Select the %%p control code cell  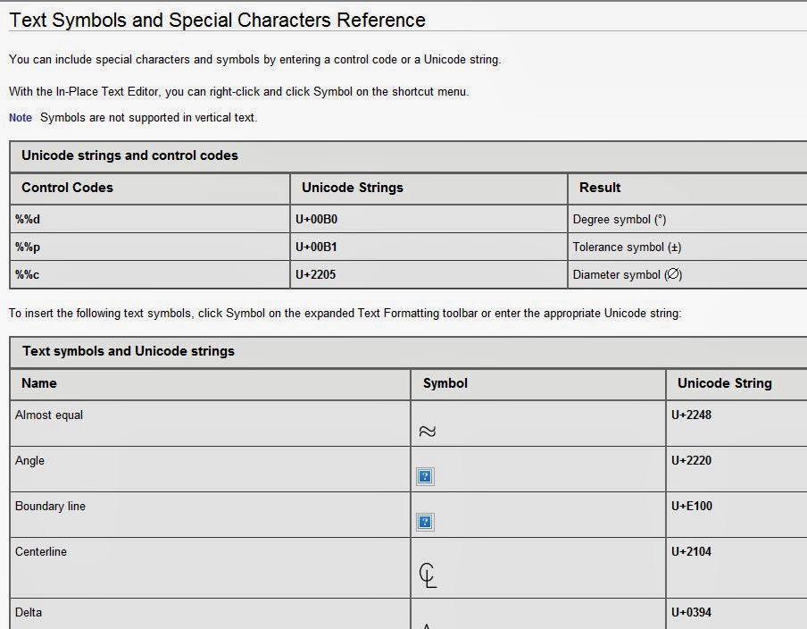[x=27, y=247]
